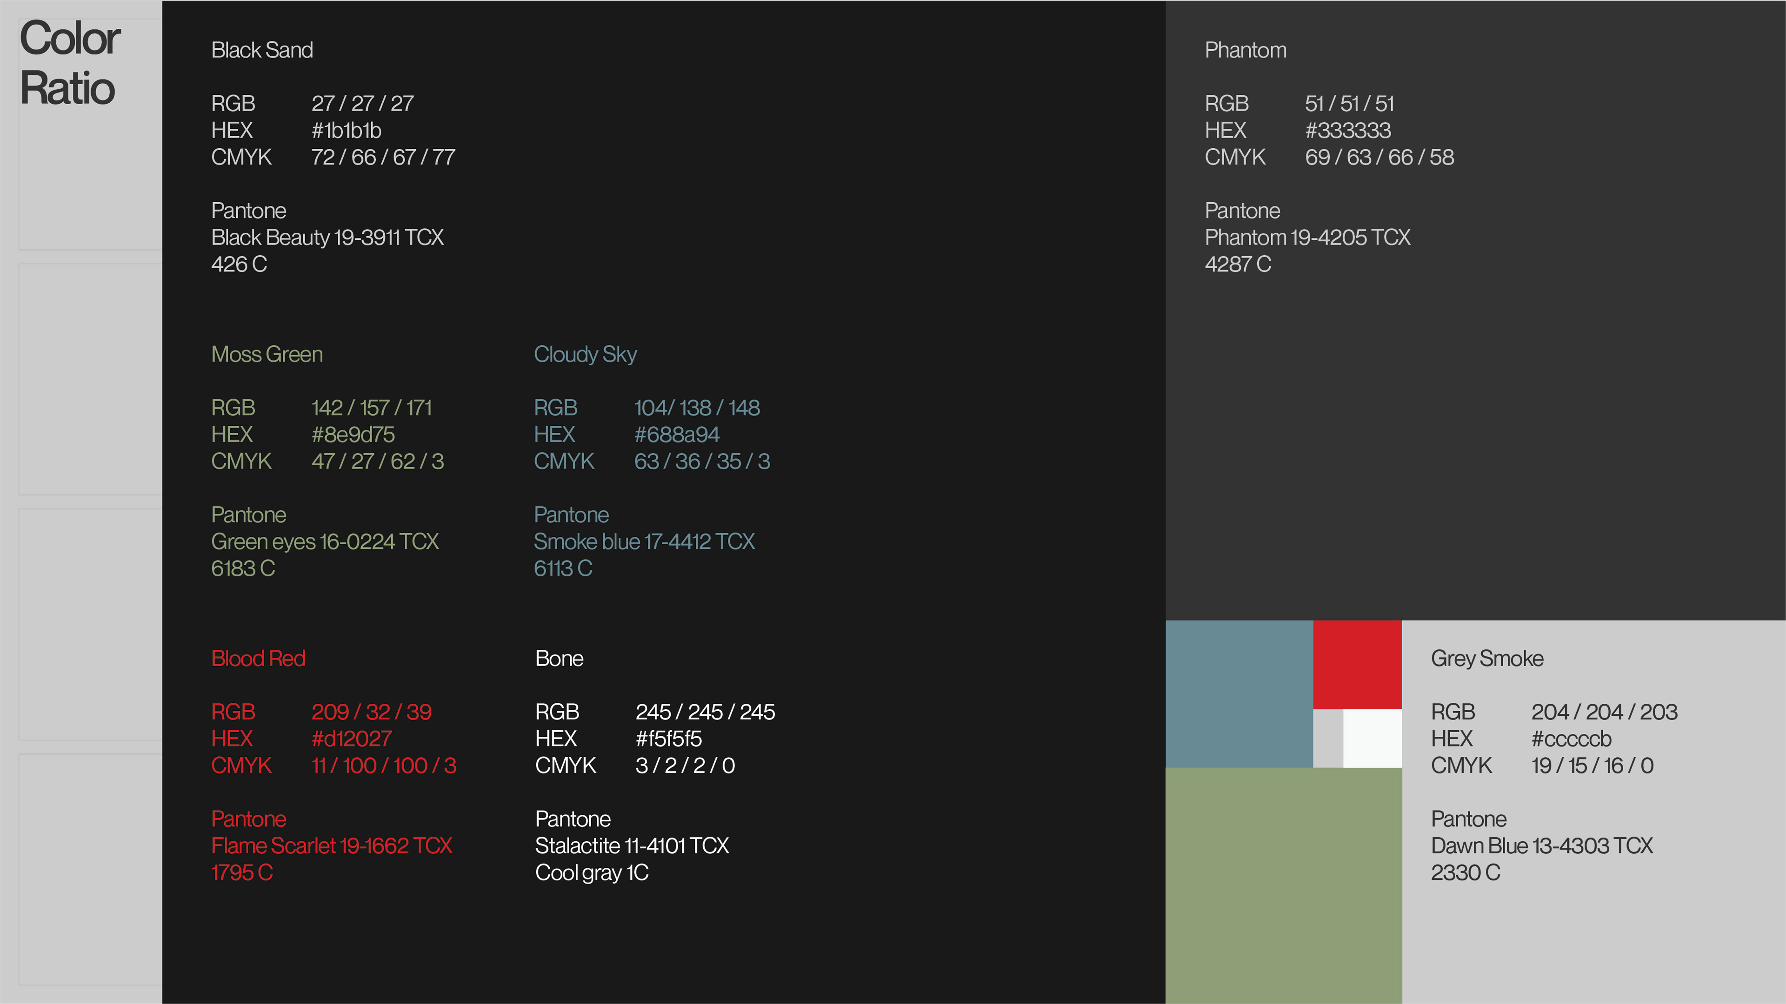Click Pantone code '6113 C'
Viewport: 1786px width, 1004px height.
pyautogui.click(x=563, y=568)
